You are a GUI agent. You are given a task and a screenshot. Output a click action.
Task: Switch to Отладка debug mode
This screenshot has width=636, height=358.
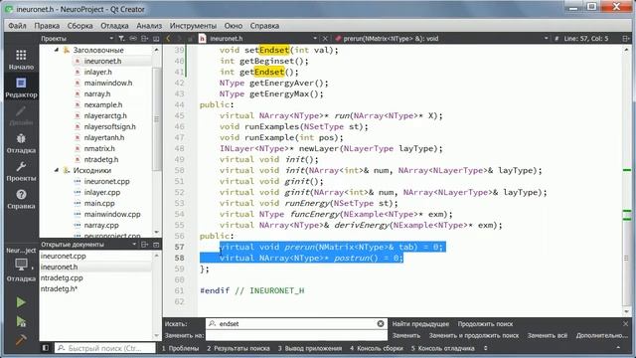point(21,143)
